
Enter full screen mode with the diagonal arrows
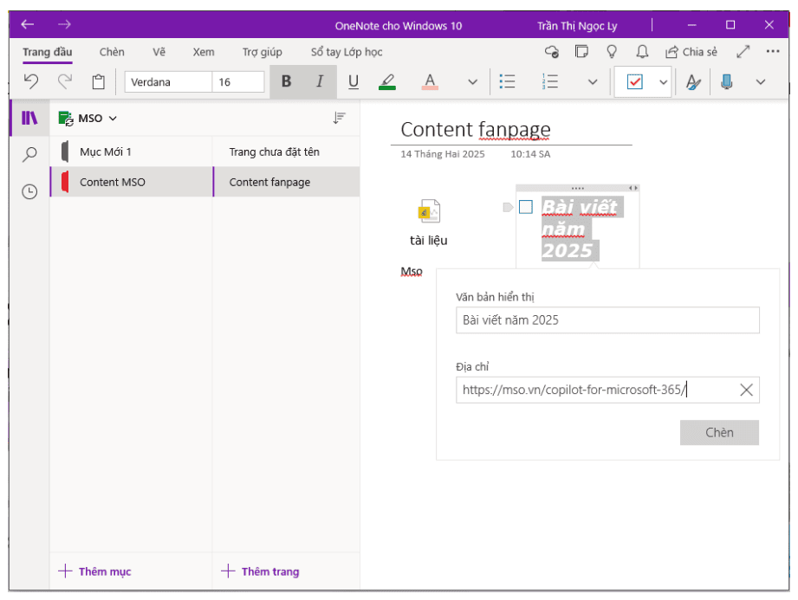[743, 51]
